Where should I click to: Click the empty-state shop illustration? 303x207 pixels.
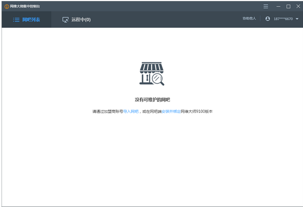(x=152, y=74)
